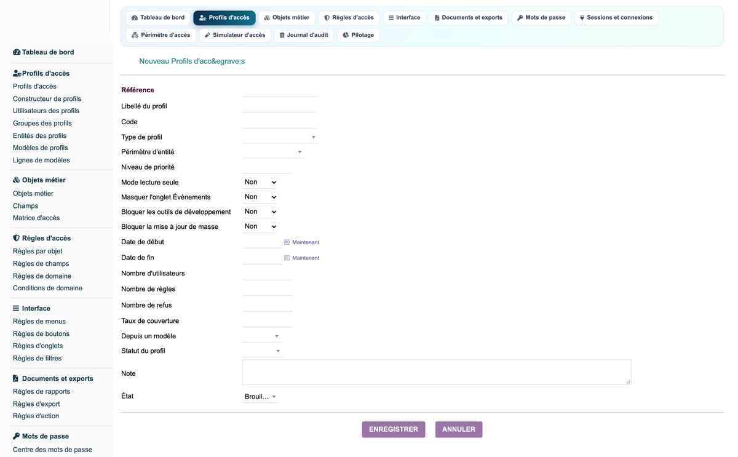The image size is (738, 457).
Task: Switch to the Règles d'accès top tab
Action: (x=349, y=18)
